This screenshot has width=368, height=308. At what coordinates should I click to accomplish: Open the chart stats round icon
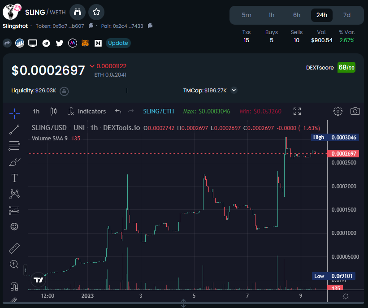[20, 43]
